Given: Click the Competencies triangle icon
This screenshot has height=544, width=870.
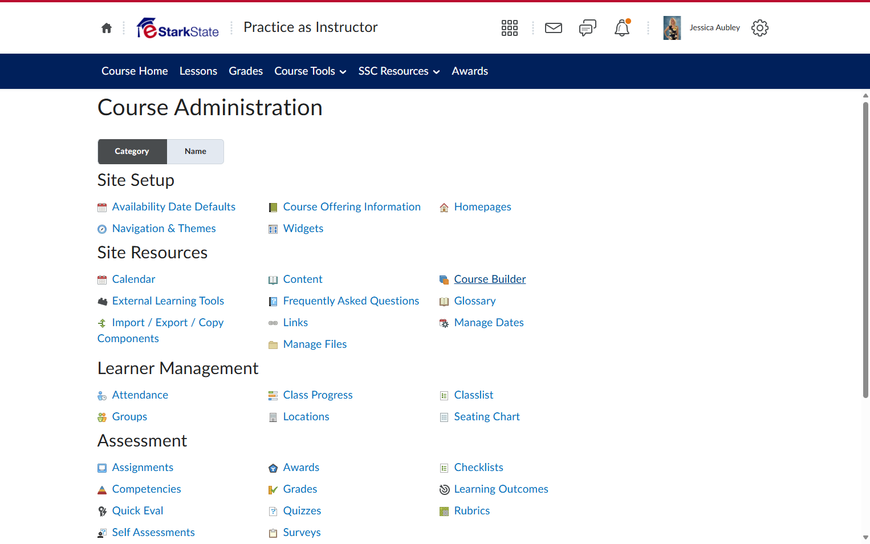Looking at the screenshot, I should tap(102, 490).
